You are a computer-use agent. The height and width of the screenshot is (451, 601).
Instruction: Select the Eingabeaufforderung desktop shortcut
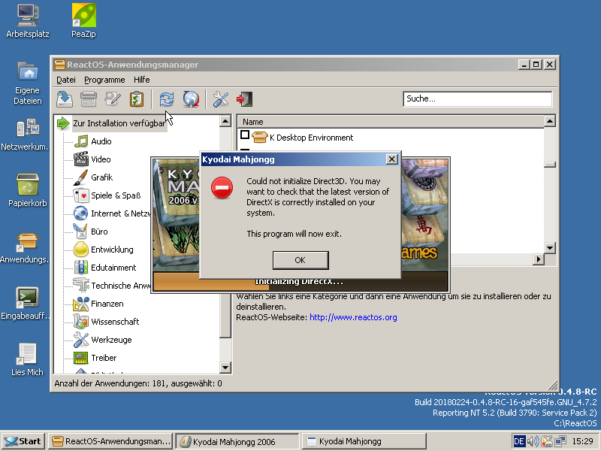point(26,304)
